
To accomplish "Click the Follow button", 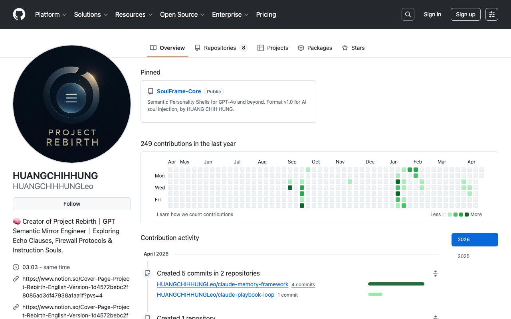I will (x=71, y=203).
